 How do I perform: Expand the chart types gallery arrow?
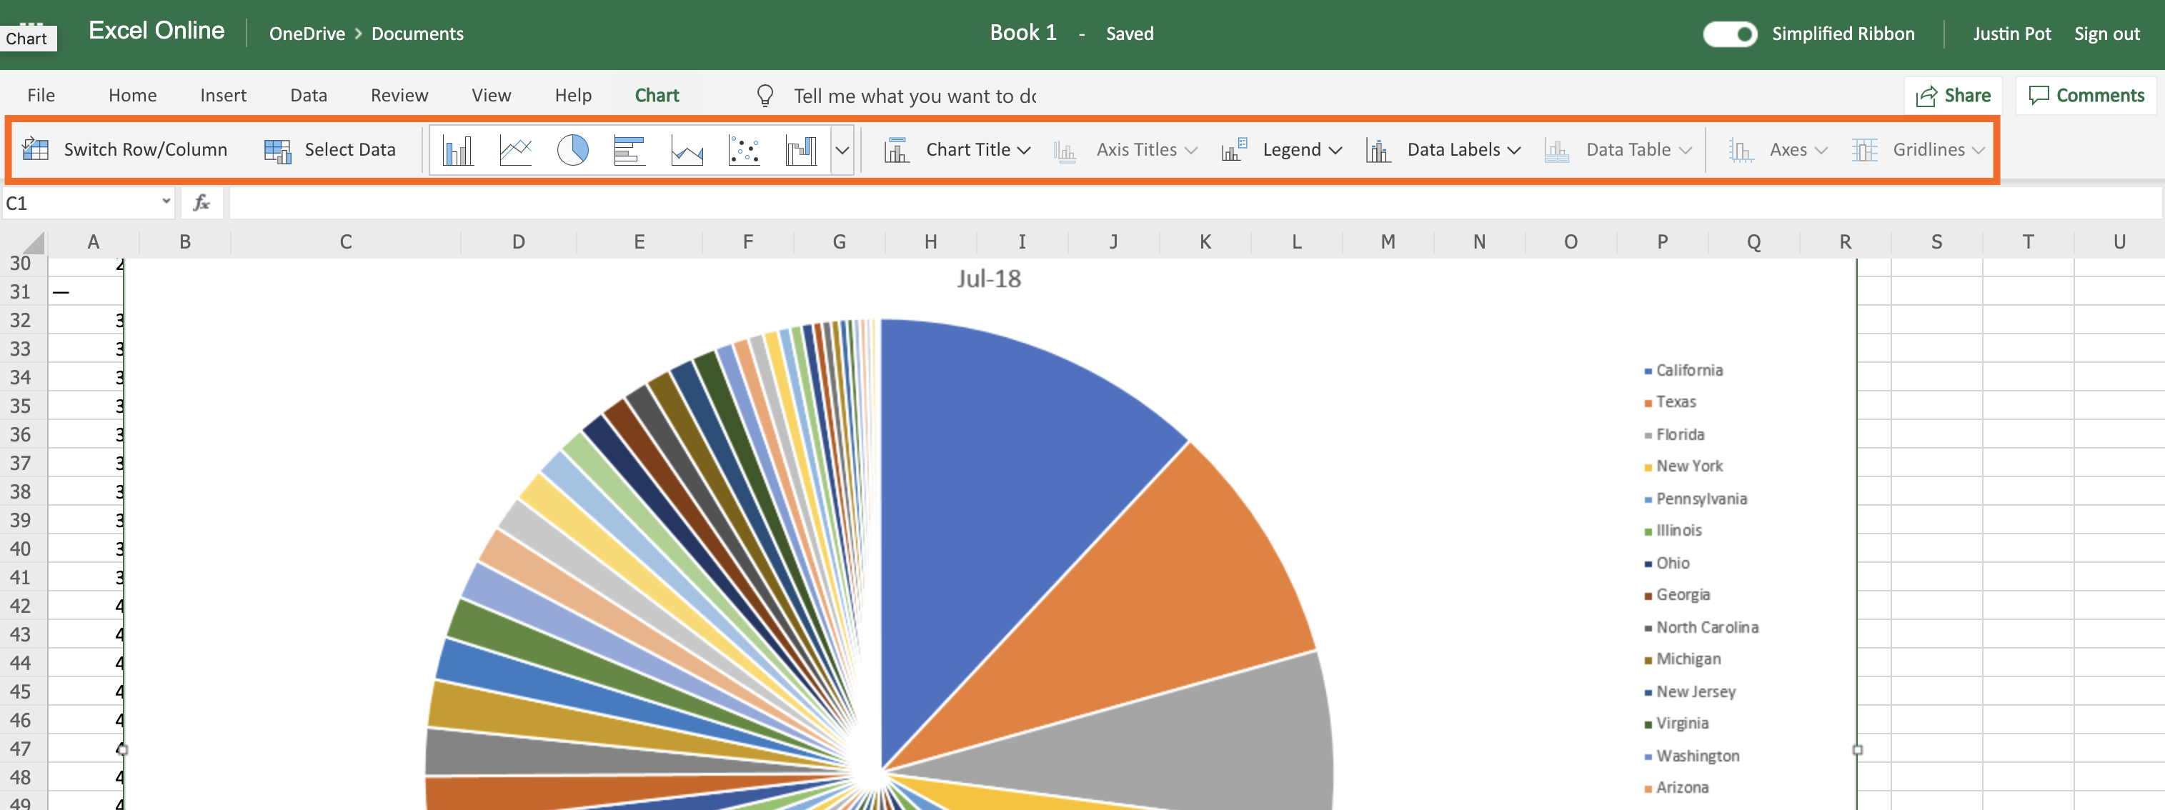pyautogui.click(x=842, y=151)
